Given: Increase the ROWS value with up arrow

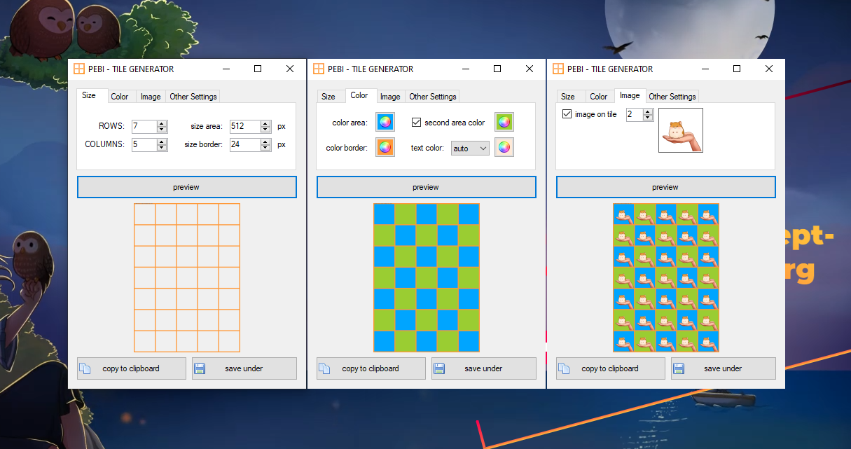Looking at the screenshot, I should [x=162, y=123].
